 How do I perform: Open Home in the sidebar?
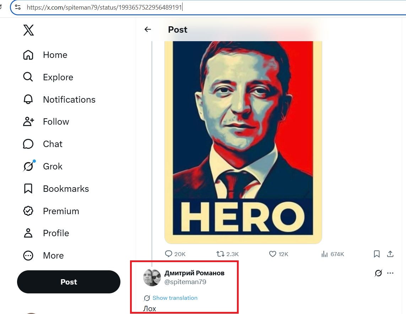click(45, 55)
